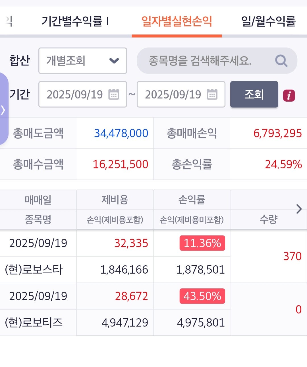The width and height of the screenshot is (307, 367).
Task: Click the 제비용 column header
Action: pyautogui.click(x=115, y=200)
